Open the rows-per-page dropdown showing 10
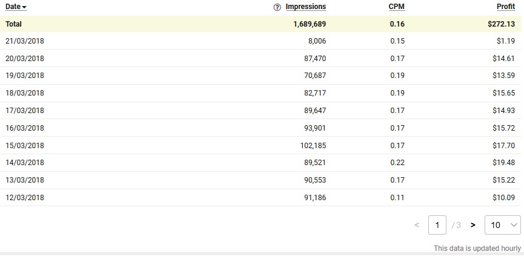 pyautogui.click(x=503, y=225)
